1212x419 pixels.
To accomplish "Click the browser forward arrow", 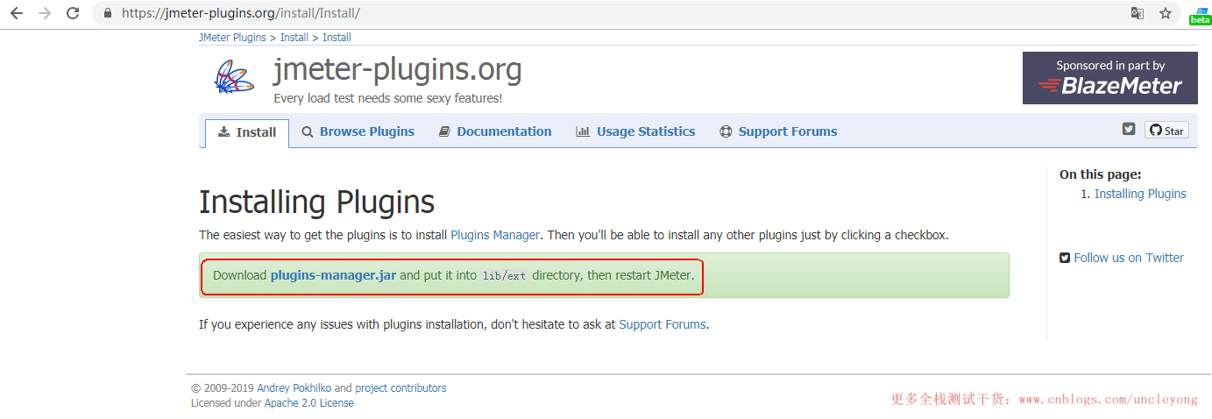I will [x=45, y=13].
